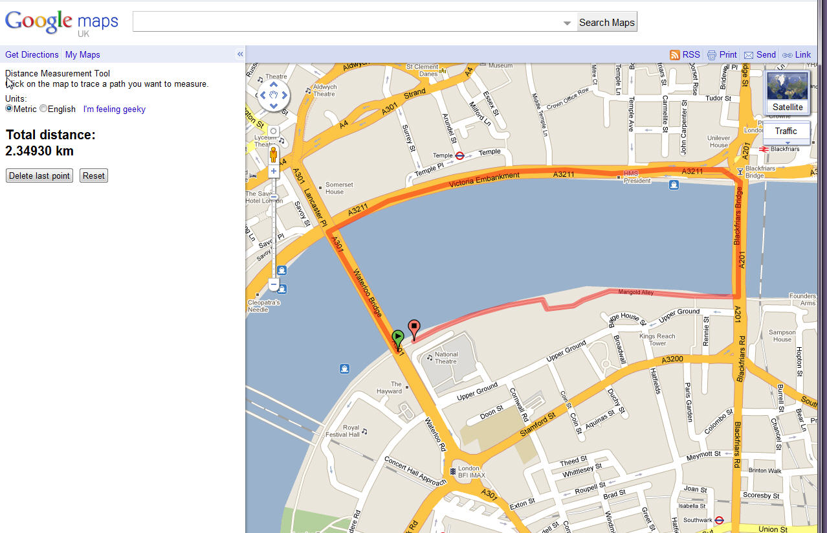Click the I'm feeling geeky link

point(115,109)
